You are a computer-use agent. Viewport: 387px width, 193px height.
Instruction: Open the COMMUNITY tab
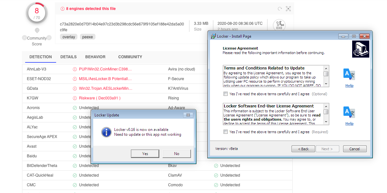[x=130, y=57]
